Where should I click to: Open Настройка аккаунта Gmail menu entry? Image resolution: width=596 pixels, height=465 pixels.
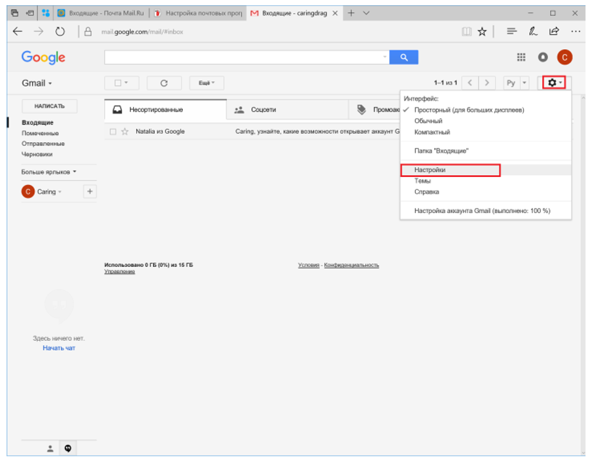click(482, 211)
